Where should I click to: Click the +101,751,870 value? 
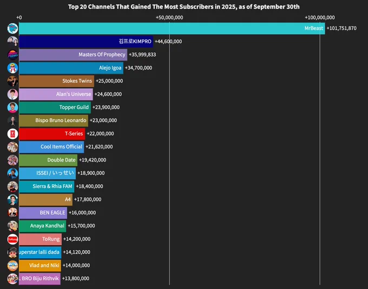click(341, 28)
